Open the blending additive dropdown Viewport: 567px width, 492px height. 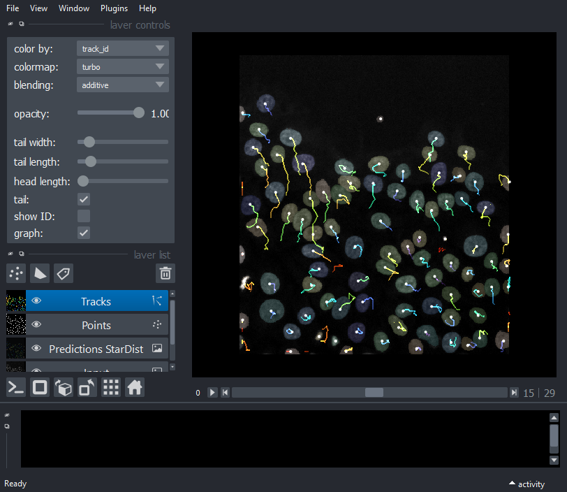(x=123, y=85)
